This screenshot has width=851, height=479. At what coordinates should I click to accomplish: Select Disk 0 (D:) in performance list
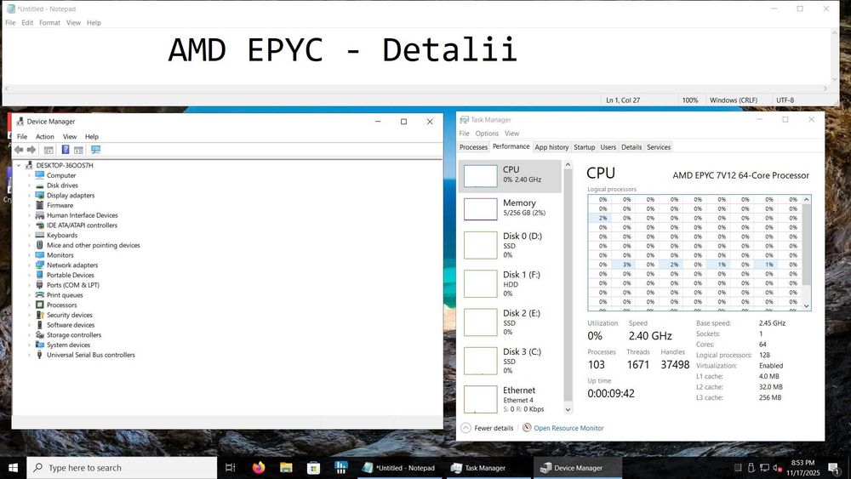click(x=510, y=245)
